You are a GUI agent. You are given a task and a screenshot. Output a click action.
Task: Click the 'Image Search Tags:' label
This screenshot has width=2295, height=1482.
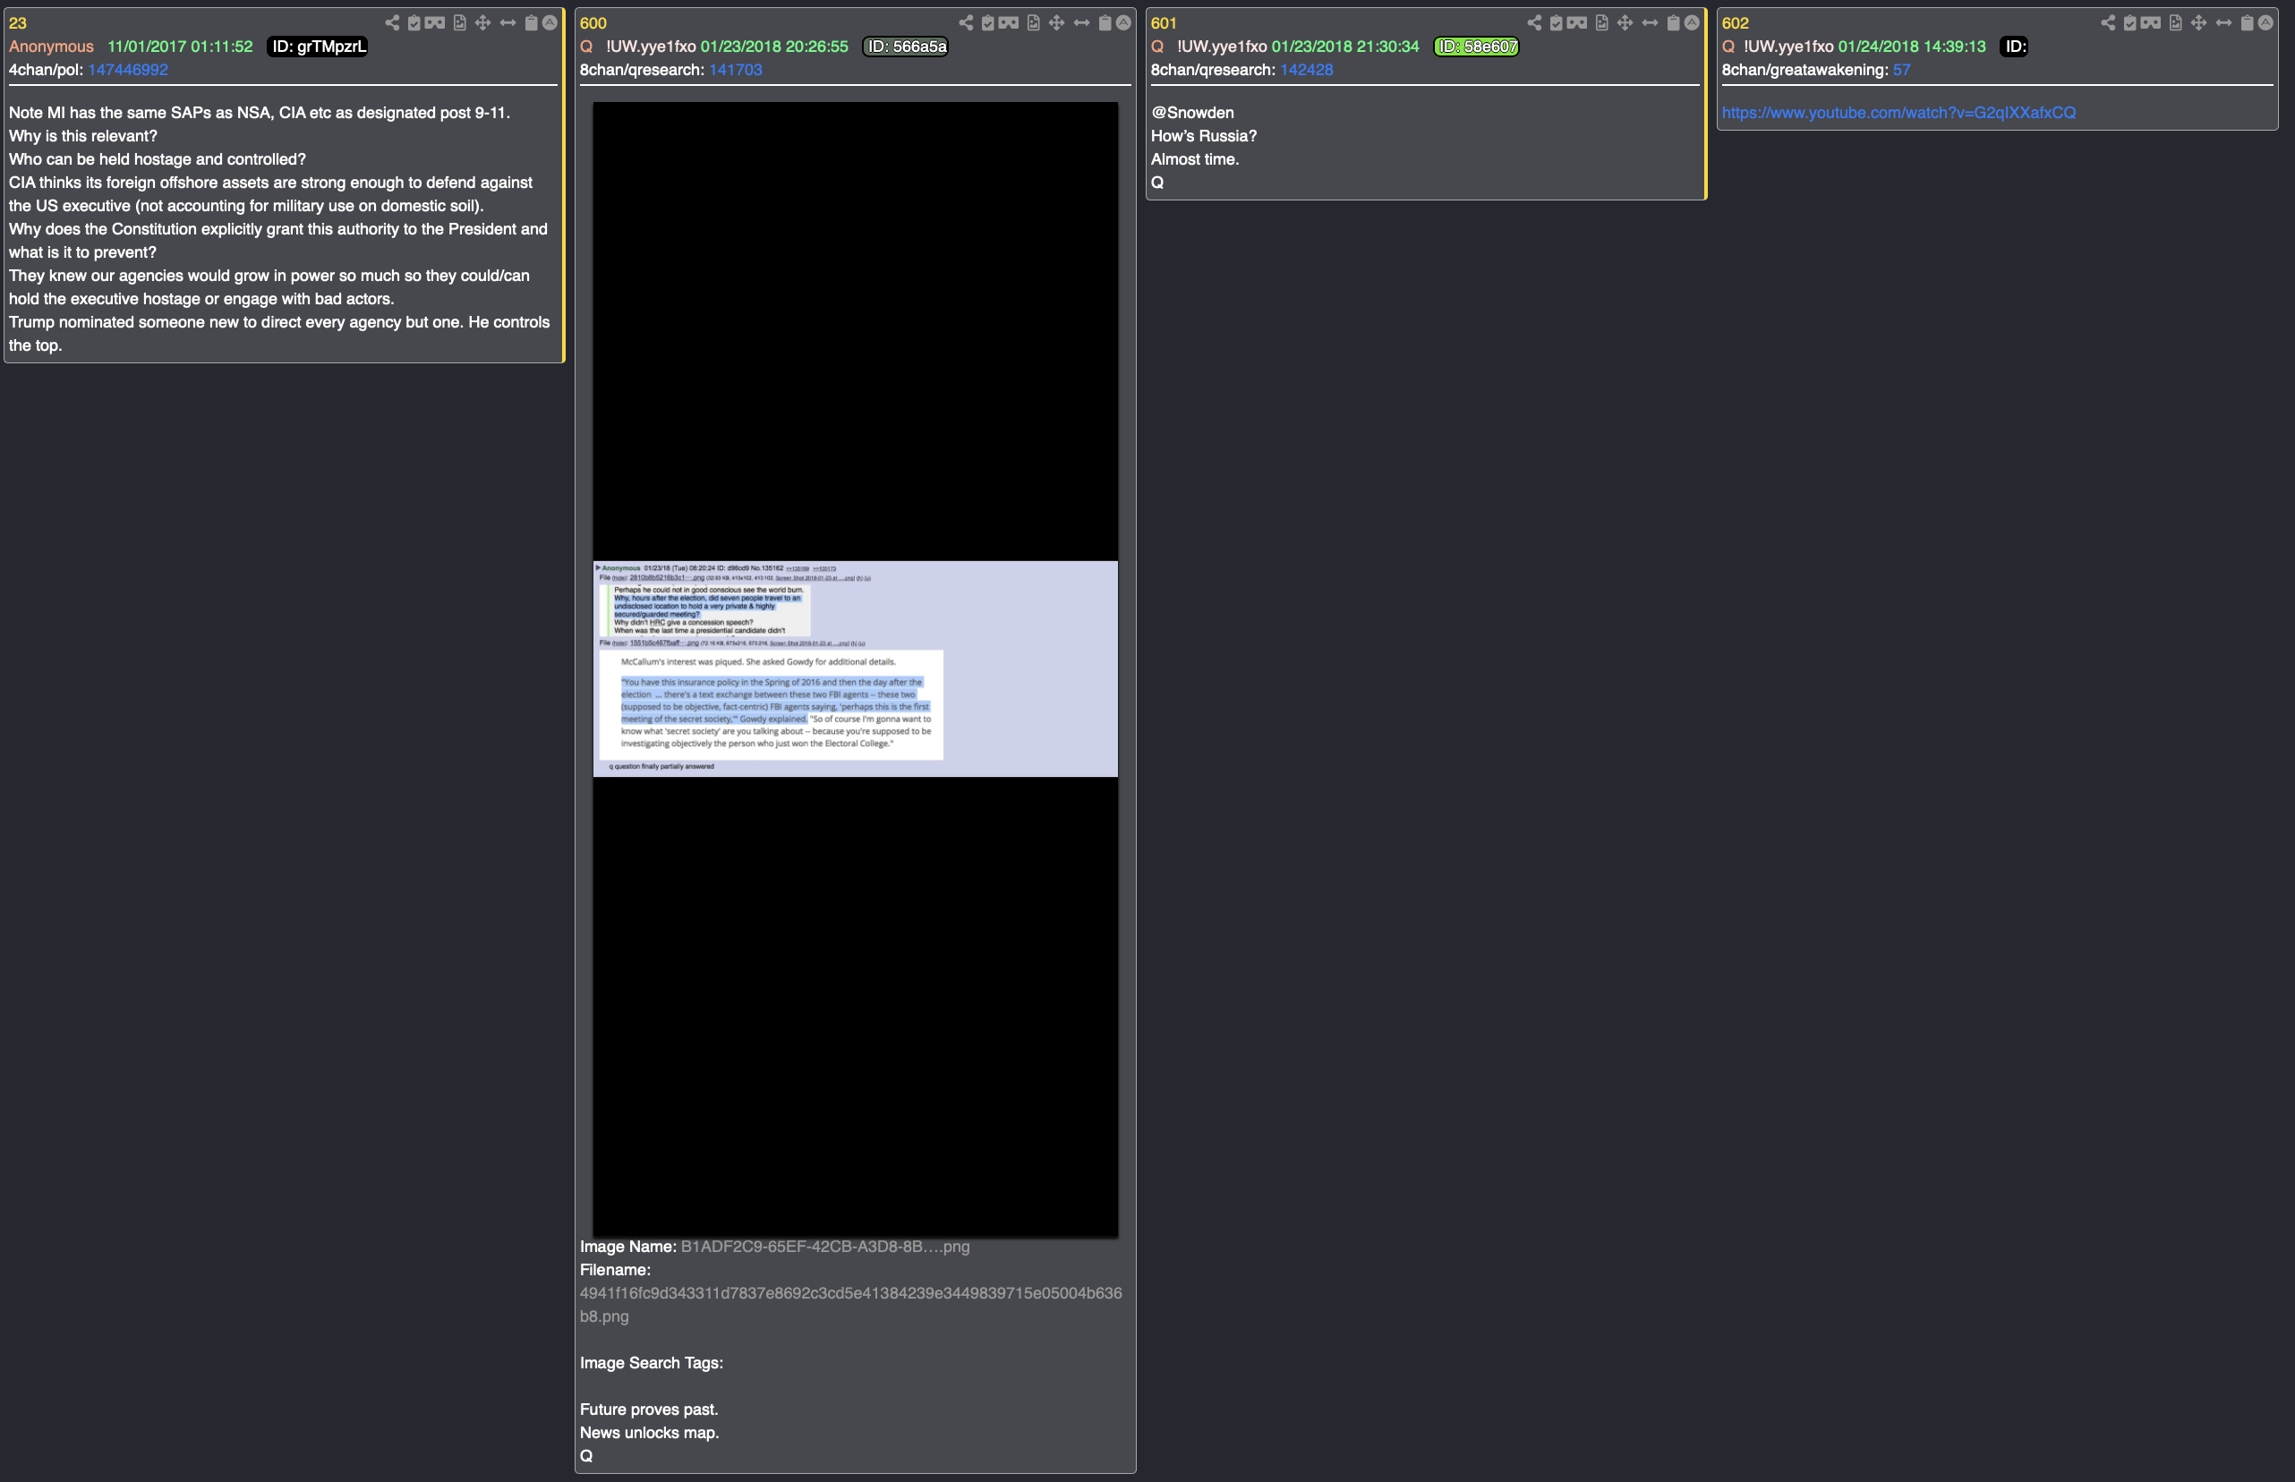pyautogui.click(x=652, y=1363)
